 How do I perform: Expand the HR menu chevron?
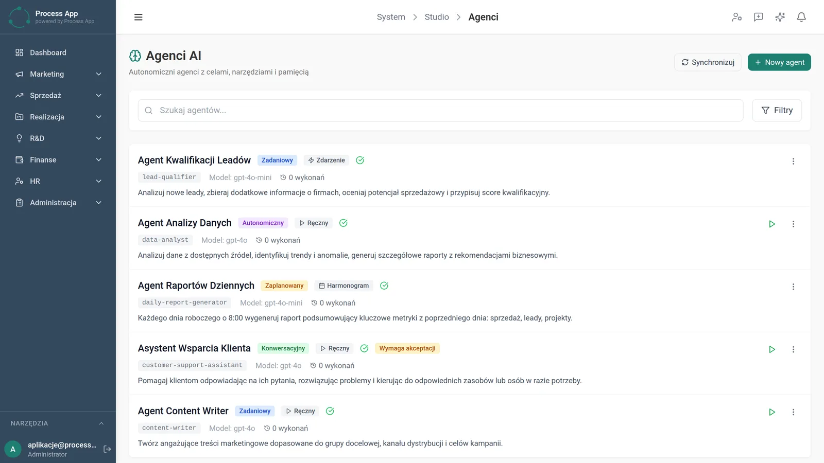coord(99,181)
